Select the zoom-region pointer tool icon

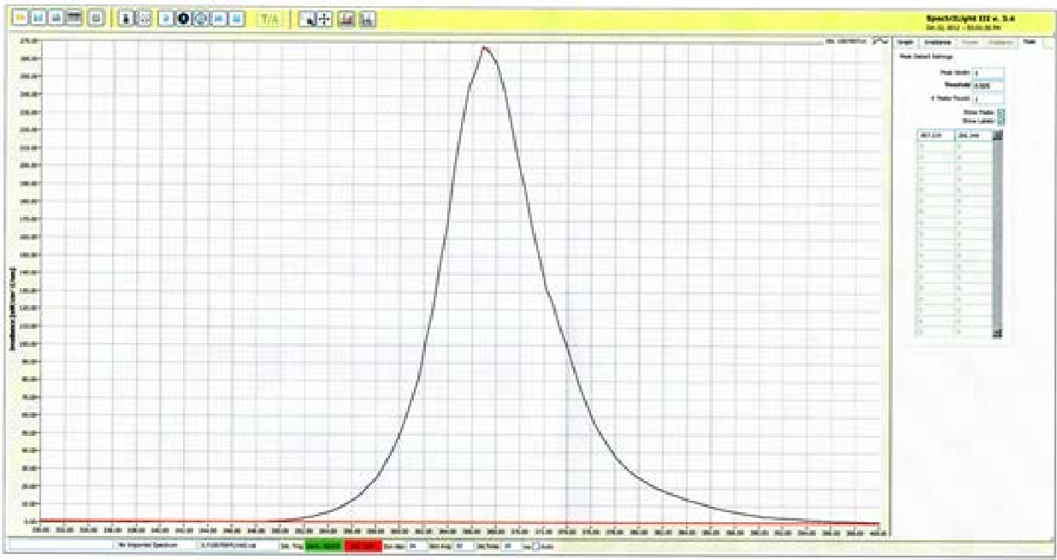[x=309, y=18]
